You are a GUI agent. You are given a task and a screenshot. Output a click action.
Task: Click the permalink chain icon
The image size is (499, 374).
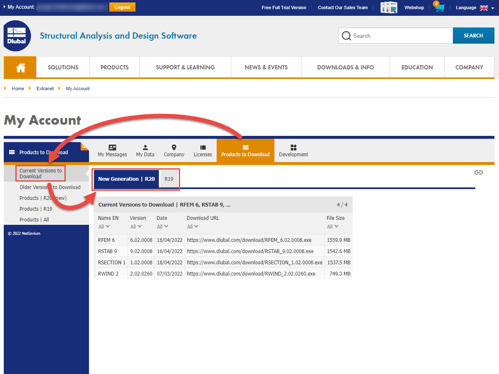(x=479, y=172)
